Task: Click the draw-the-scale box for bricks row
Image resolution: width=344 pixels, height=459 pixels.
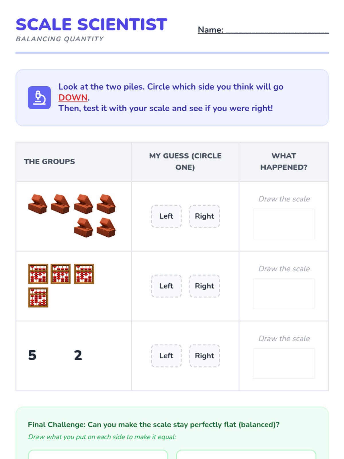Action: tap(284, 224)
